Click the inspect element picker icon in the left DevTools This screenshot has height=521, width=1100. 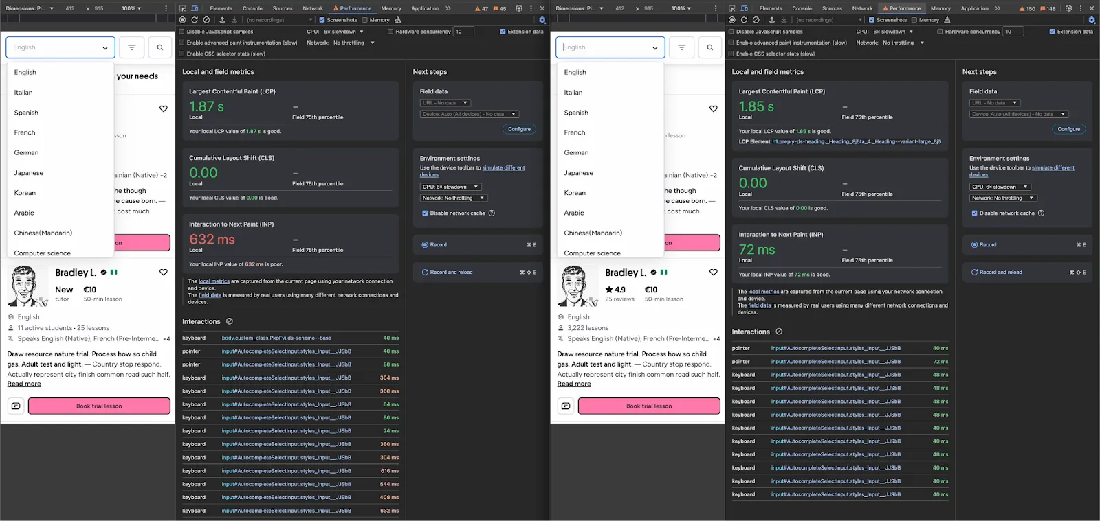point(183,8)
